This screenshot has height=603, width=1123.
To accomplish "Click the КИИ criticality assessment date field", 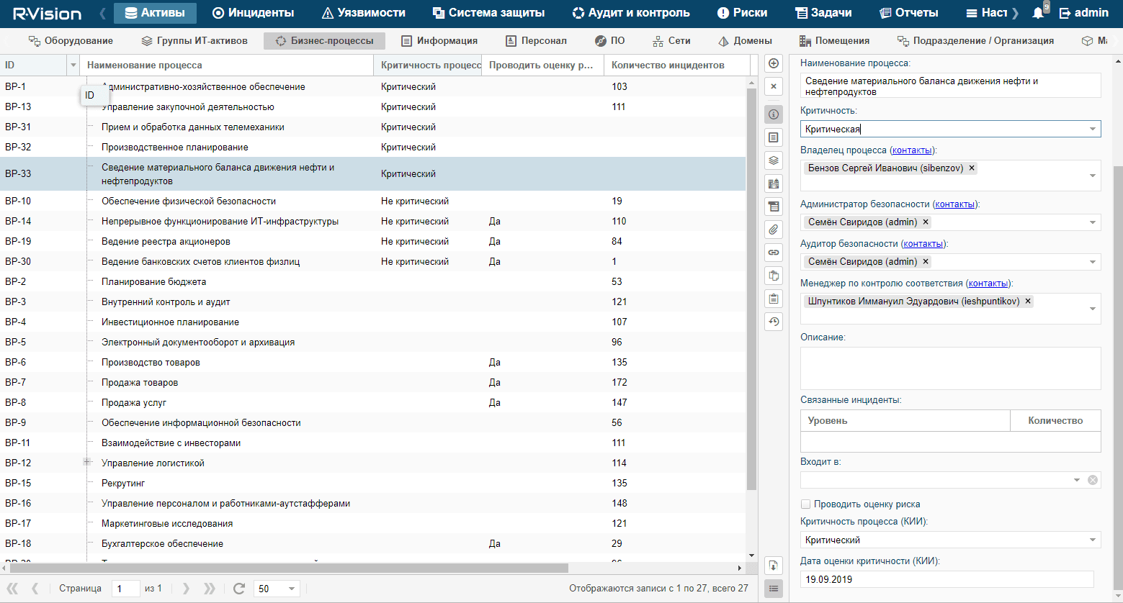I will click(x=947, y=579).
